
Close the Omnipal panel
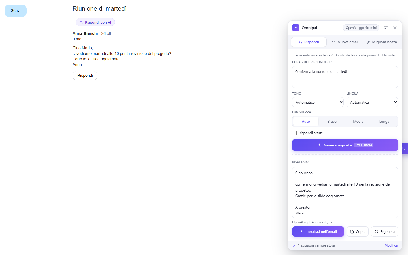tap(395, 28)
